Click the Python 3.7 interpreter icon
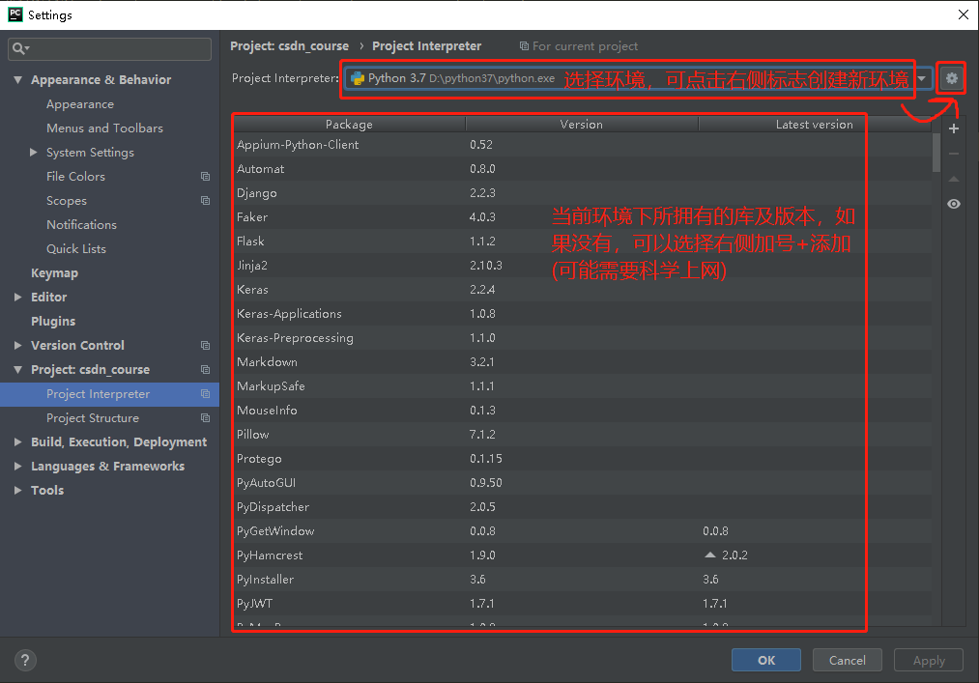This screenshot has width=979, height=683. pyautogui.click(x=357, y=78)
